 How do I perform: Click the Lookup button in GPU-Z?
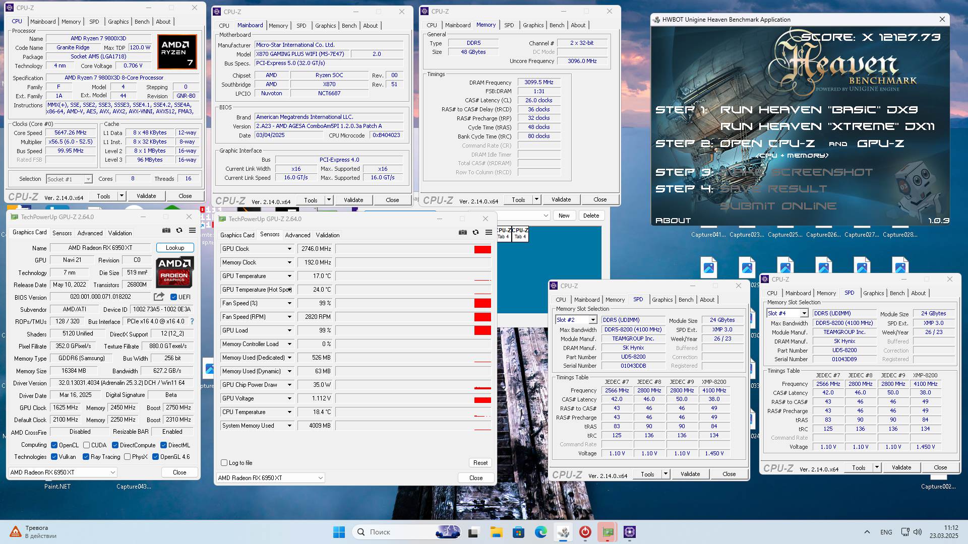[175, 248]
